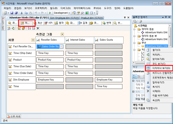The width and height of the screenshot is (173, 124).
Task: Select the Time (Ship Date) dimension row
Action: [22, 53]
